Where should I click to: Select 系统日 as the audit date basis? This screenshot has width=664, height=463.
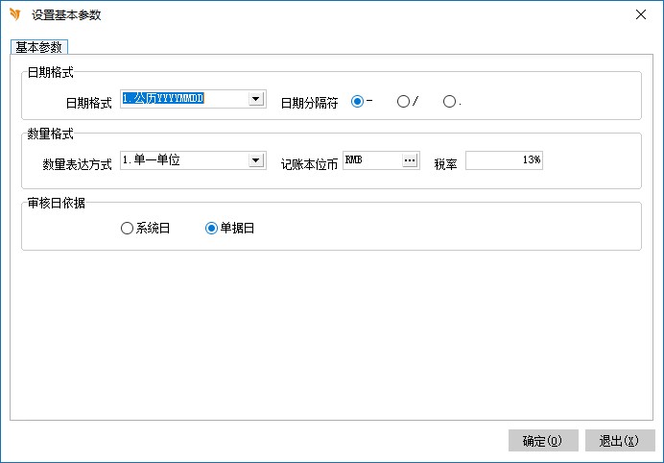[127, 229]
